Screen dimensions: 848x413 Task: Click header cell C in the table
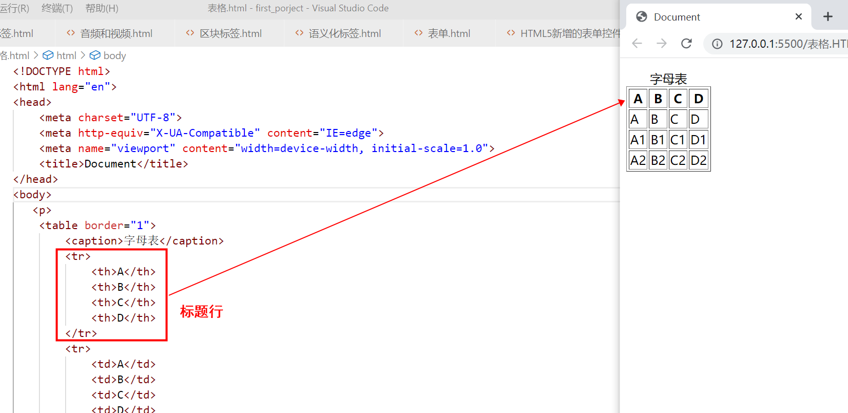[x=678, y=99]
